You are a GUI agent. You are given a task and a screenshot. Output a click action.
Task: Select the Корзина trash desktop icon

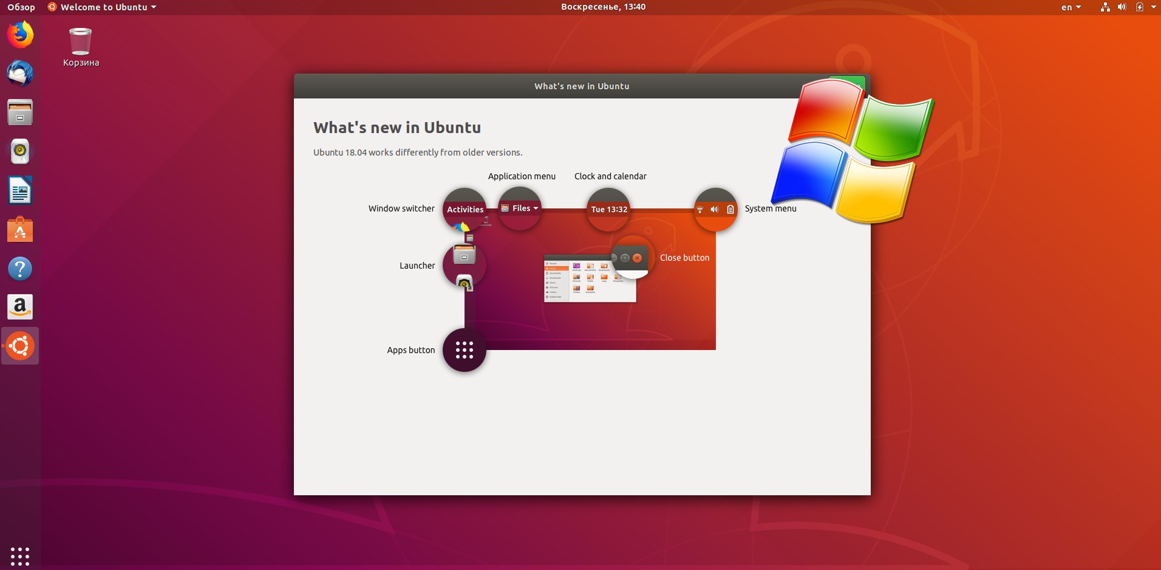[x=81, y=47]
